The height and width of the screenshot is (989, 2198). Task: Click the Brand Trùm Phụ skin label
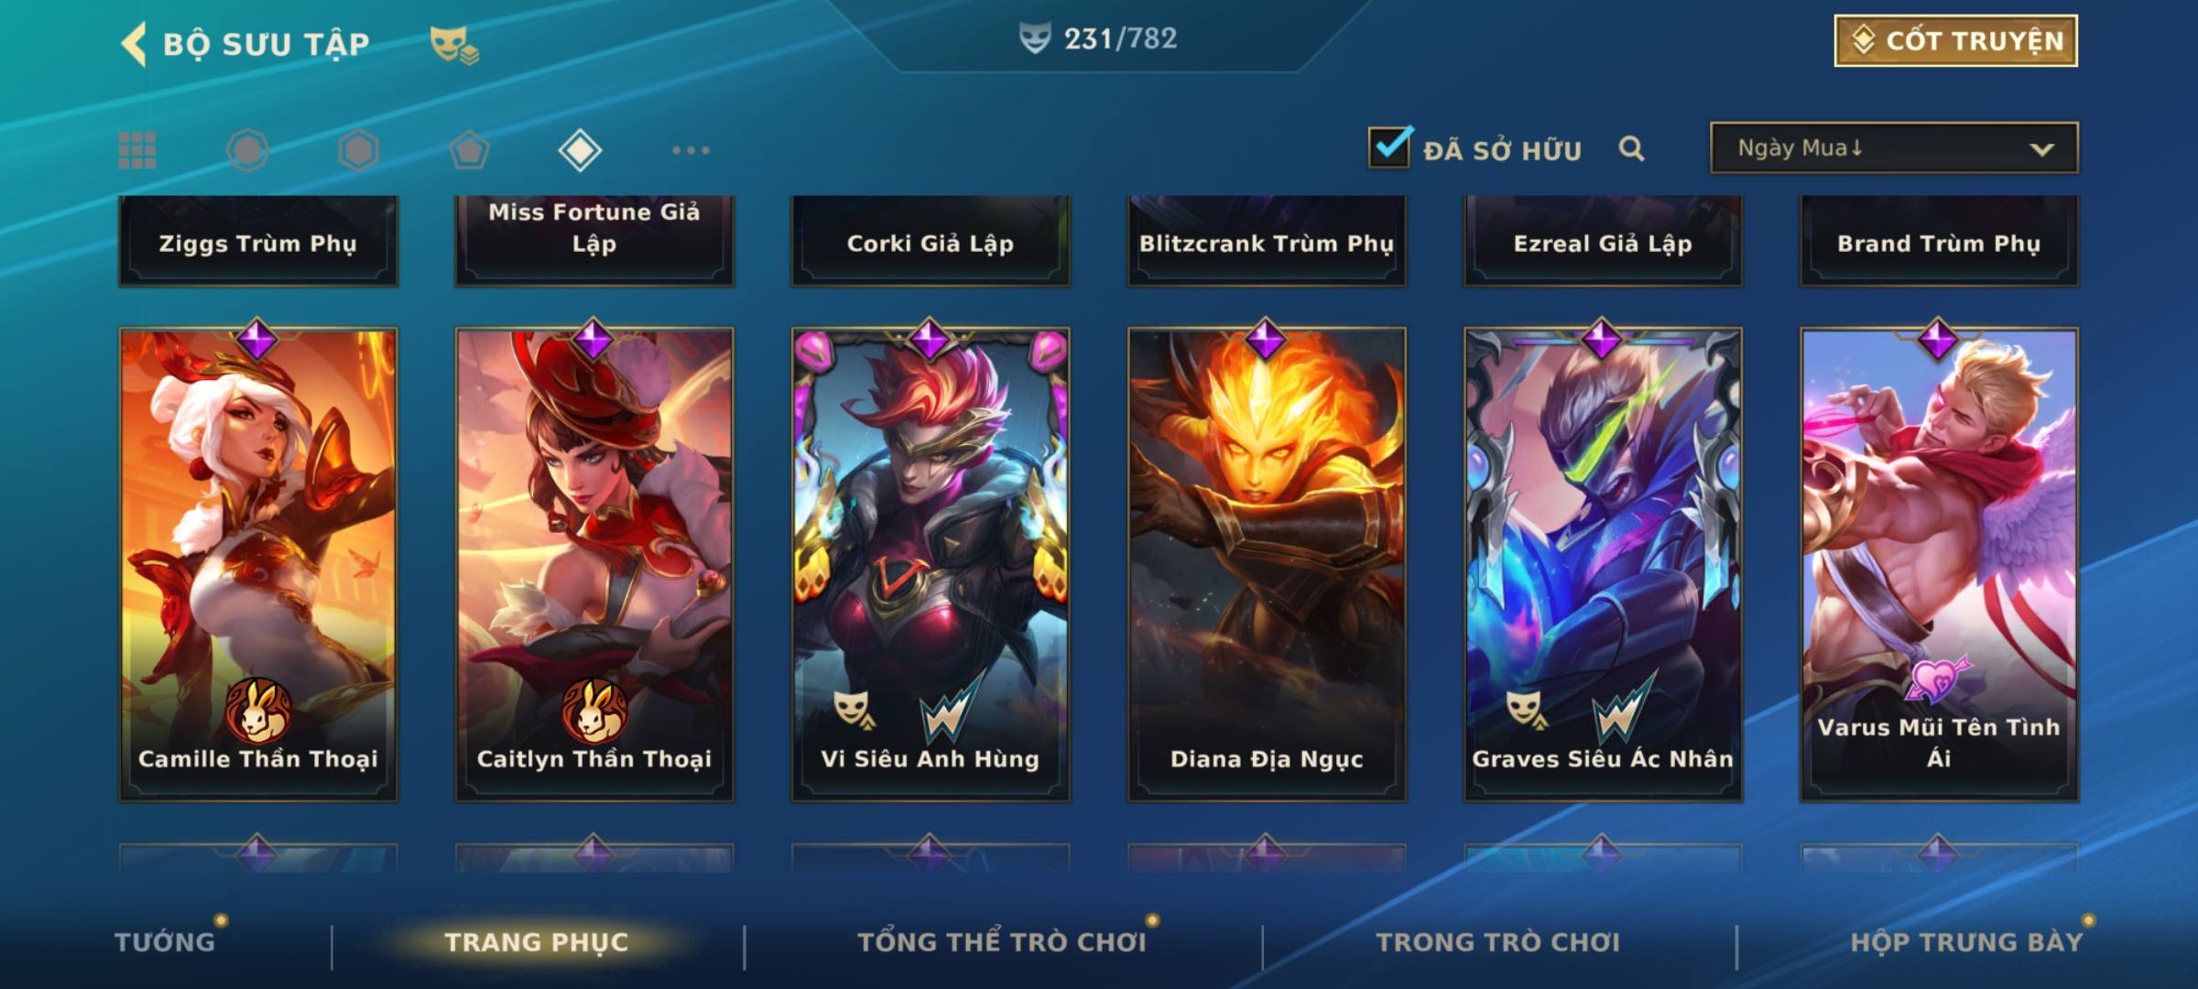(1939, 243)
